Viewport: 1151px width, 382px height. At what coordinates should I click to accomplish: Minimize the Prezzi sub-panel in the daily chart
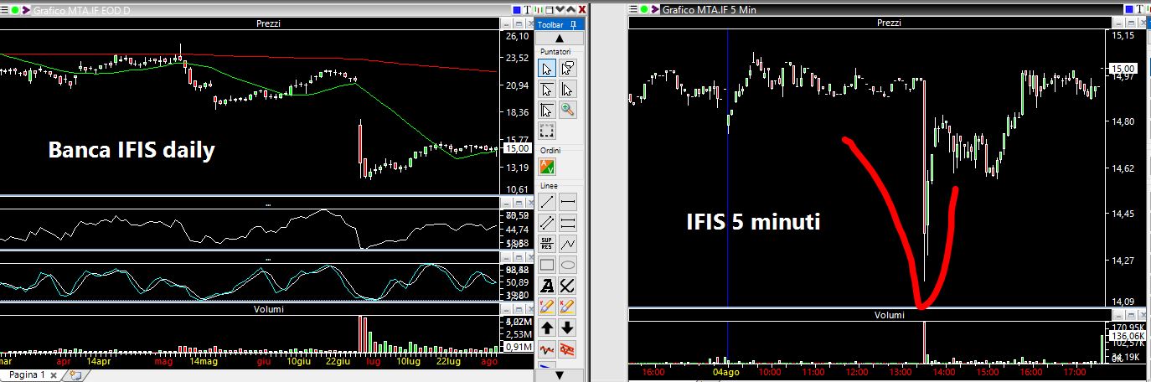(x=507, y=24)
